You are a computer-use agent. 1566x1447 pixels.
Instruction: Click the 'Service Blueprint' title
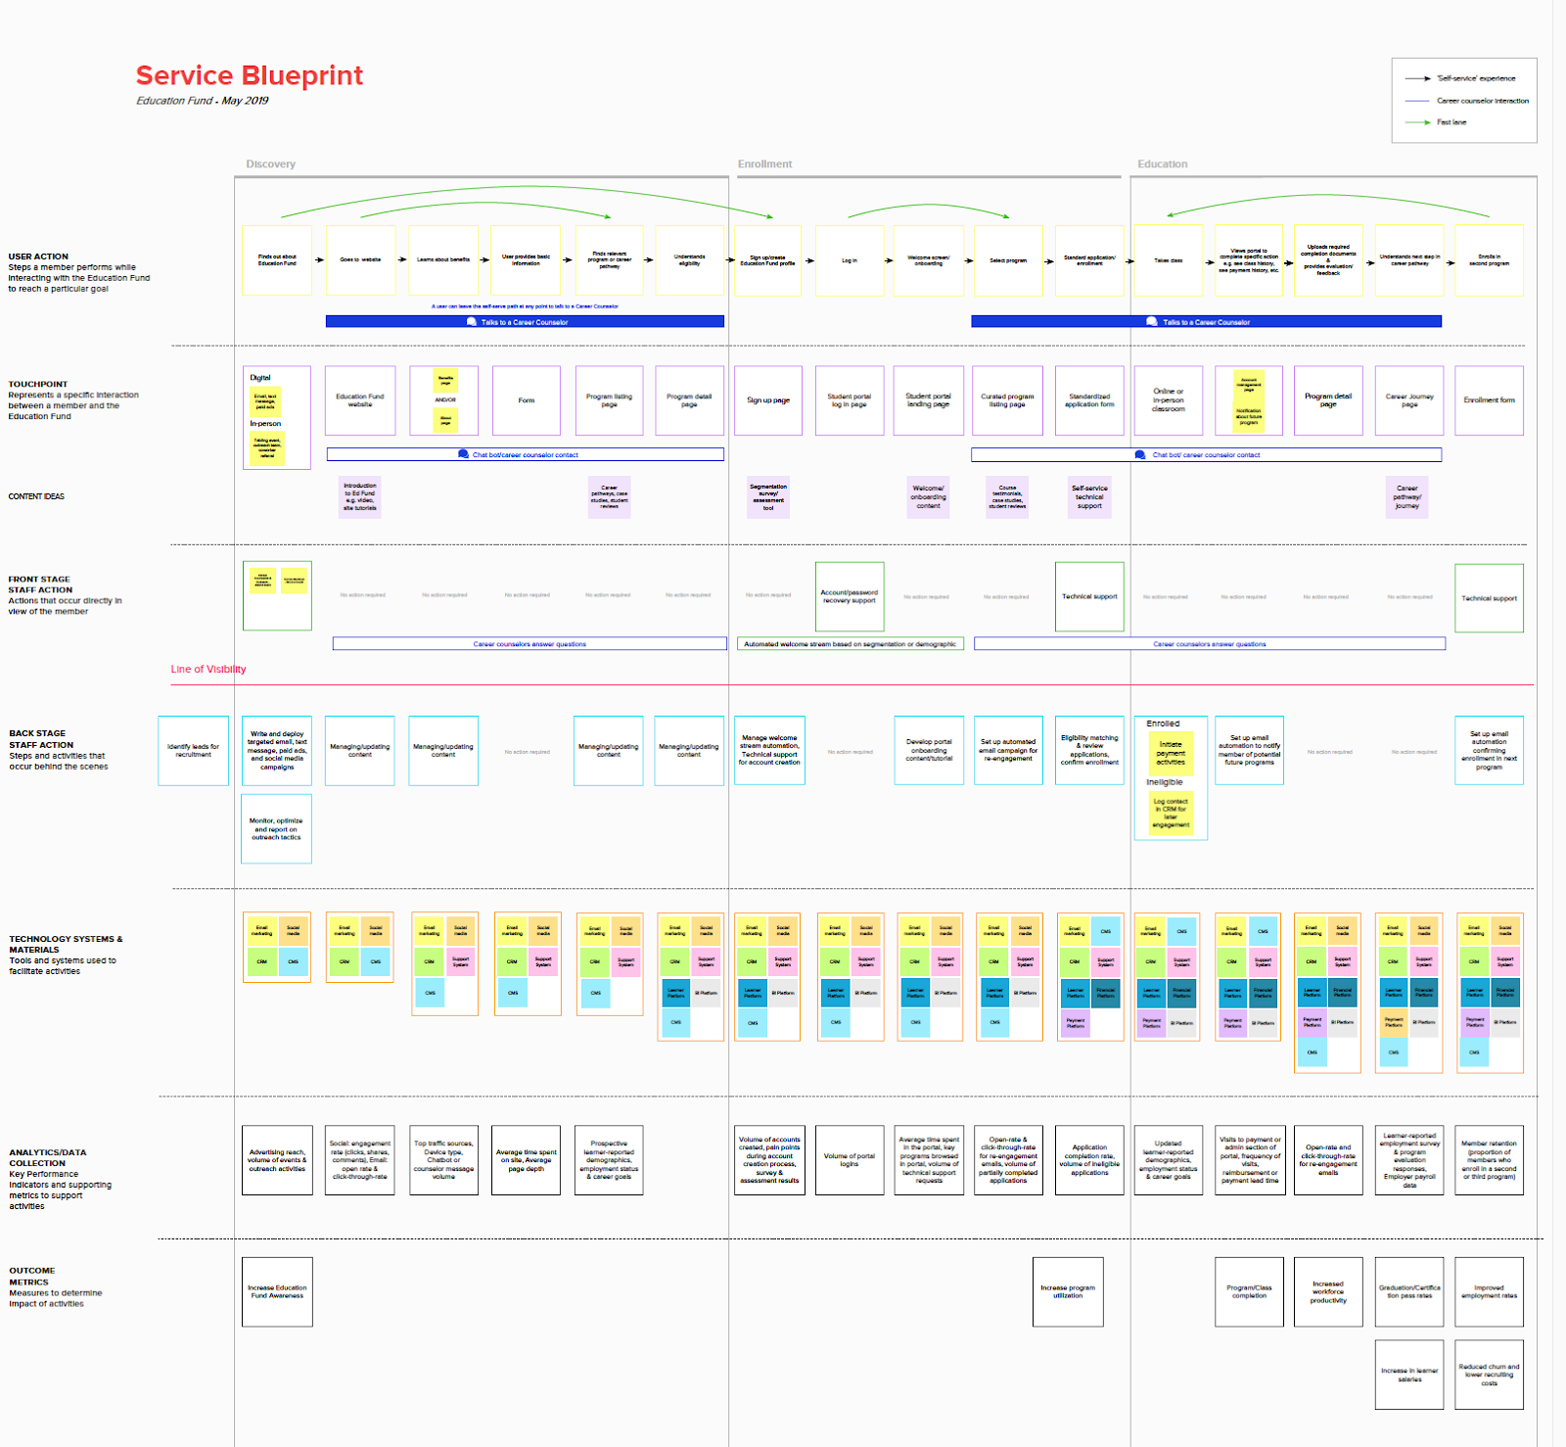pos(250,75)
